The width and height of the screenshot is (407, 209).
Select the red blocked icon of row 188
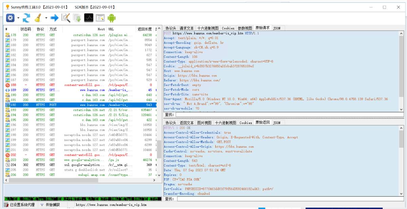[x=7, y=85]
